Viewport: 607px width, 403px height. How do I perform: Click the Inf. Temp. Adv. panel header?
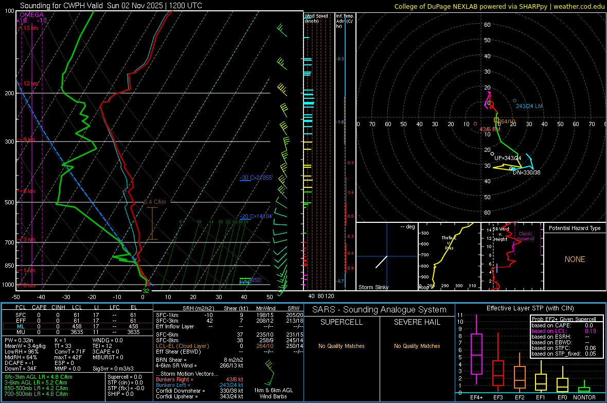345,21
